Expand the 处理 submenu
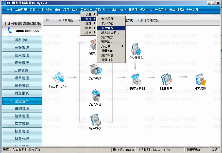Viewport: 222px width, 153px height. pyautogui.click(x=89, y=24)
